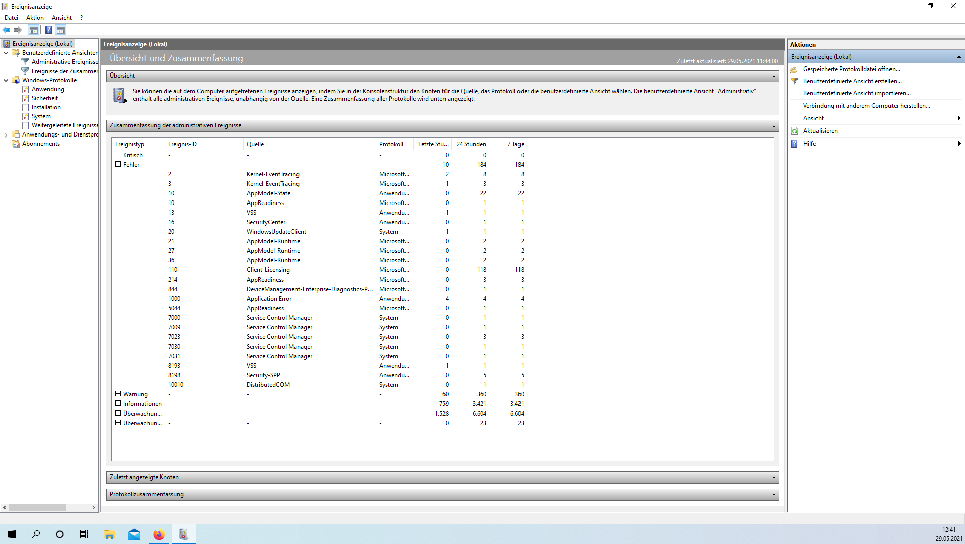Sort by Ereignis-ID column header

click(x=203, y=144)
